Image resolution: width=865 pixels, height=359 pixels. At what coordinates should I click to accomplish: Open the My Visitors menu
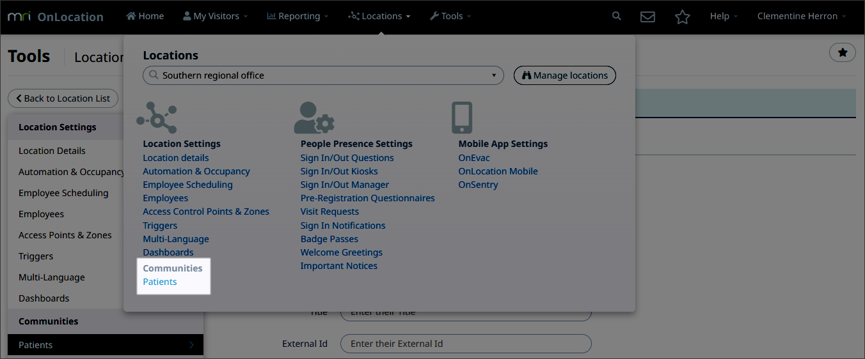coord(216,17)
